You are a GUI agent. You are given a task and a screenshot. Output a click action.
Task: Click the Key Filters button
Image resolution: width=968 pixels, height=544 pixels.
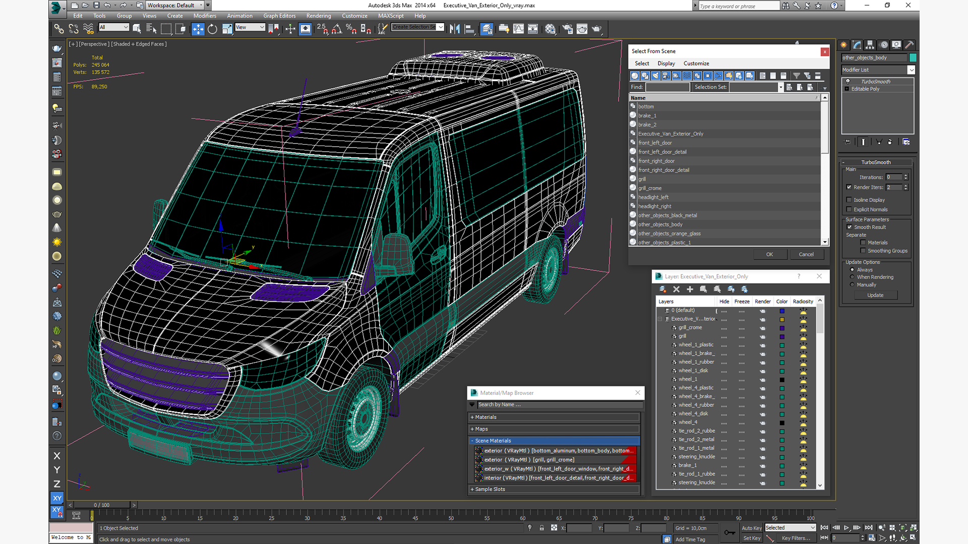(796, 538)
